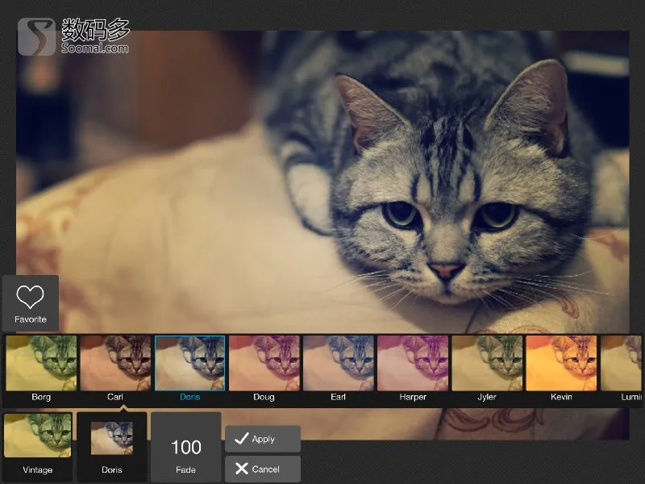The image size is (645, 484).
Task: Choose the Jyler filter thumbnail
Action: pyautogui.click(x=487, y=363)
